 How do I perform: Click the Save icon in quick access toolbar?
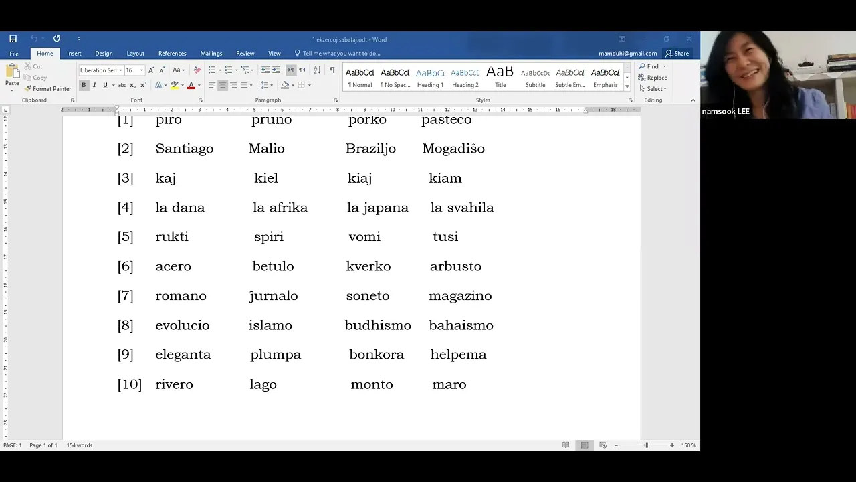coord(13,39)
